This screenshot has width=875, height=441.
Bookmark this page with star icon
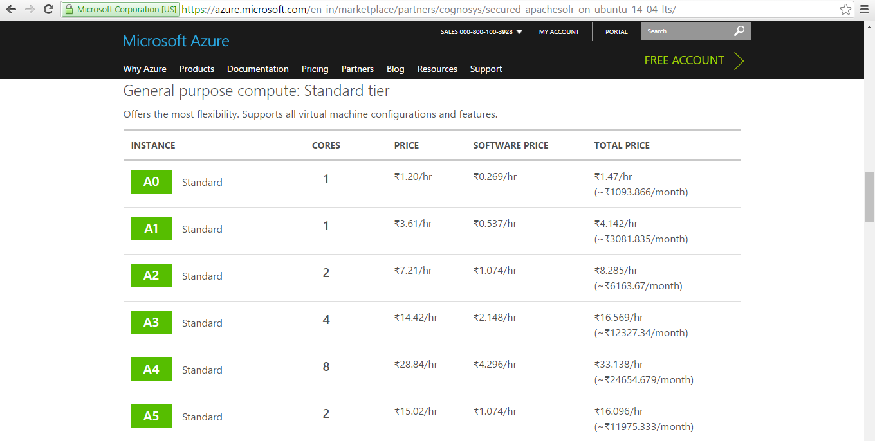tap(845, 10)
